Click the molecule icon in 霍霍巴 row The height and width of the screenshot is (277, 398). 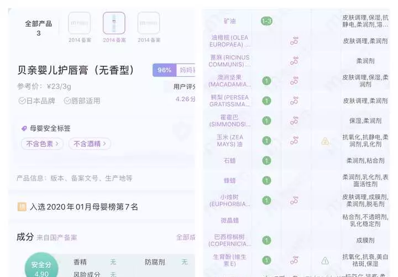click(294, 121)
